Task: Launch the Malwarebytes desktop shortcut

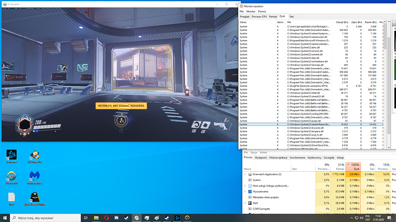Action: pos(34,177)
